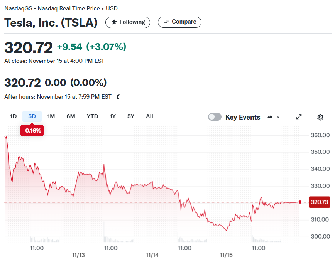Click the 320.73 current price label

(x=320, y=202)
